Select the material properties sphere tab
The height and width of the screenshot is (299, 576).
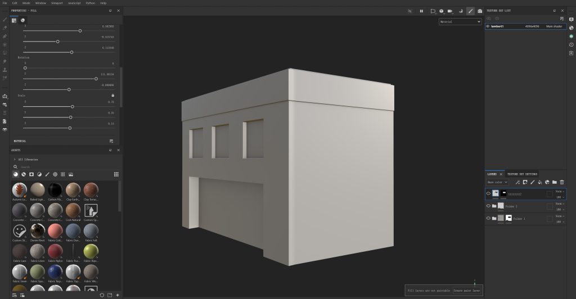click(22, 20)
